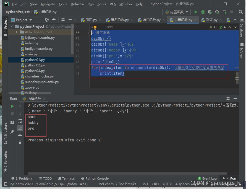Click the print icon in Run panel
This screenshot has height=189, width=246.
(20, 135)
